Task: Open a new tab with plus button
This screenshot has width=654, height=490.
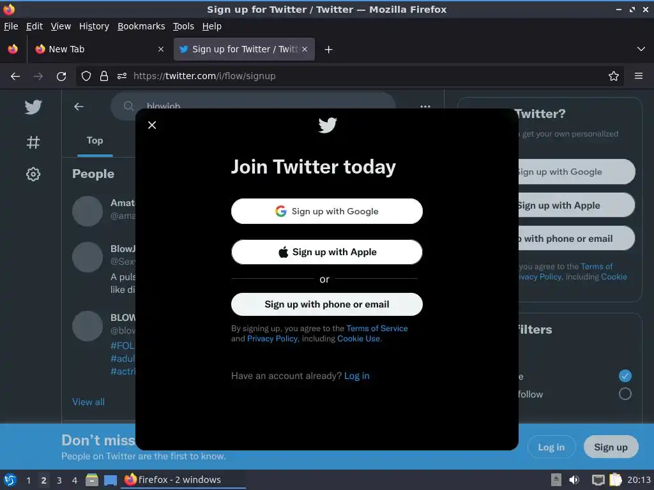Action: (x=329, y=50)
